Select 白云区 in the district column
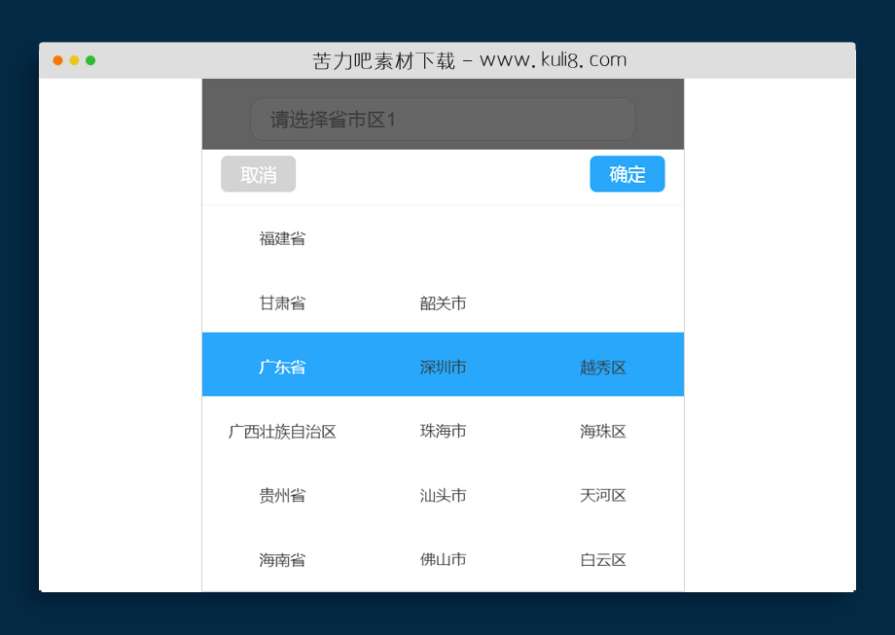The width and height of the screenshot is (895, 635). pos(603,559)
